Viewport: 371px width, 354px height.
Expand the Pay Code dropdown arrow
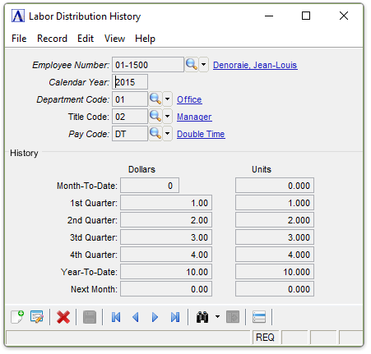point(168,134)
